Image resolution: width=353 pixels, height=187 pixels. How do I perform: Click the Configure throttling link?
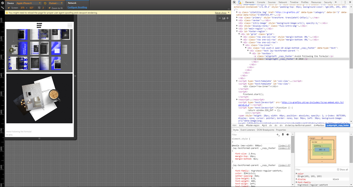tap(77, 7)
